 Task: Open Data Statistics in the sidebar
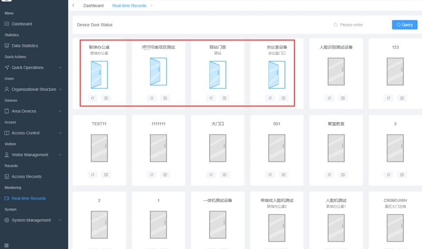click(25, 46)
